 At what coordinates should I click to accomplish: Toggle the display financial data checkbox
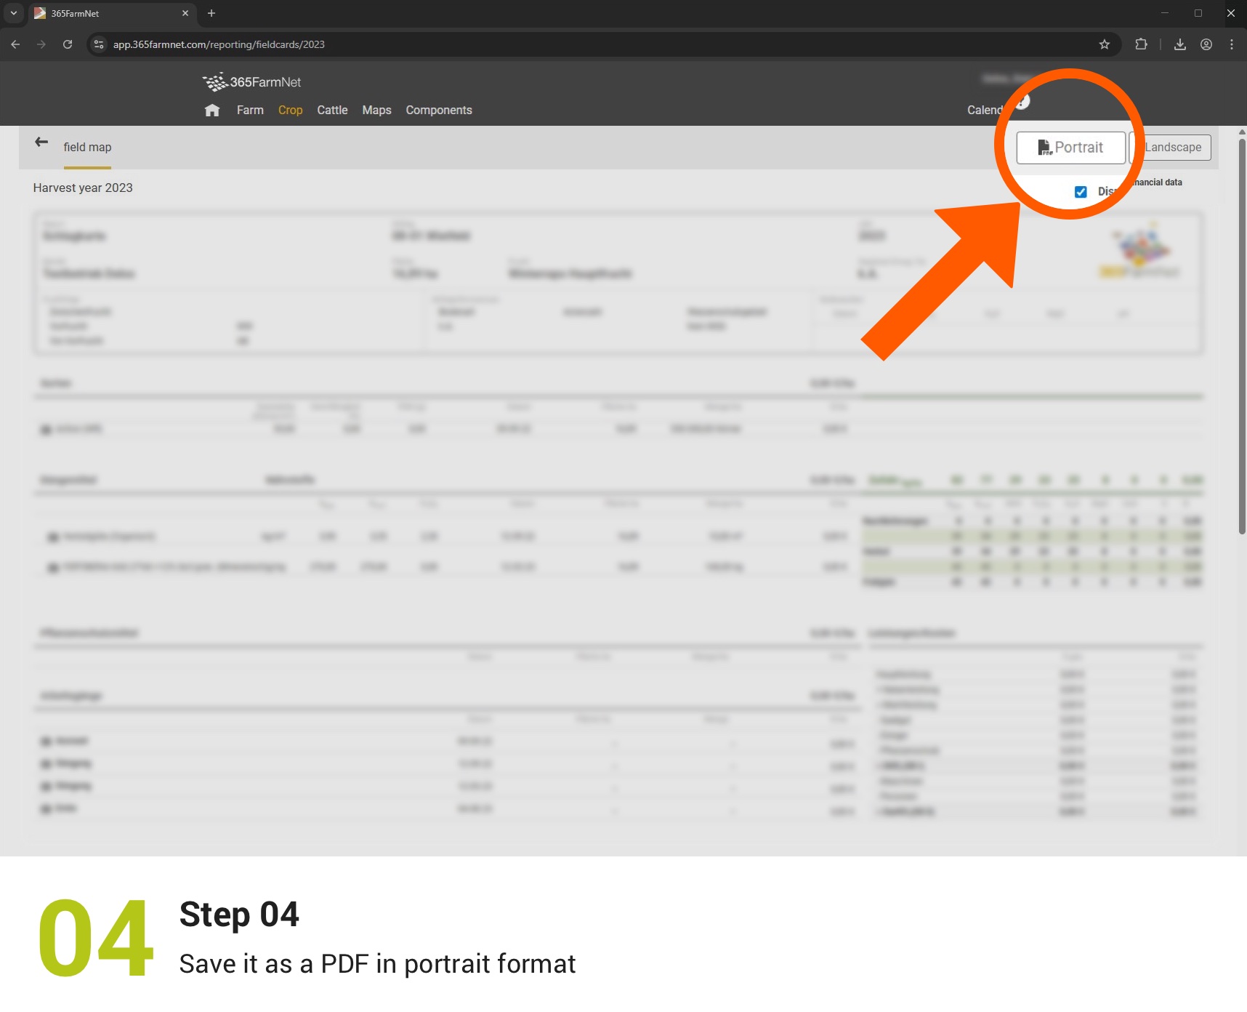[1081, 192]
